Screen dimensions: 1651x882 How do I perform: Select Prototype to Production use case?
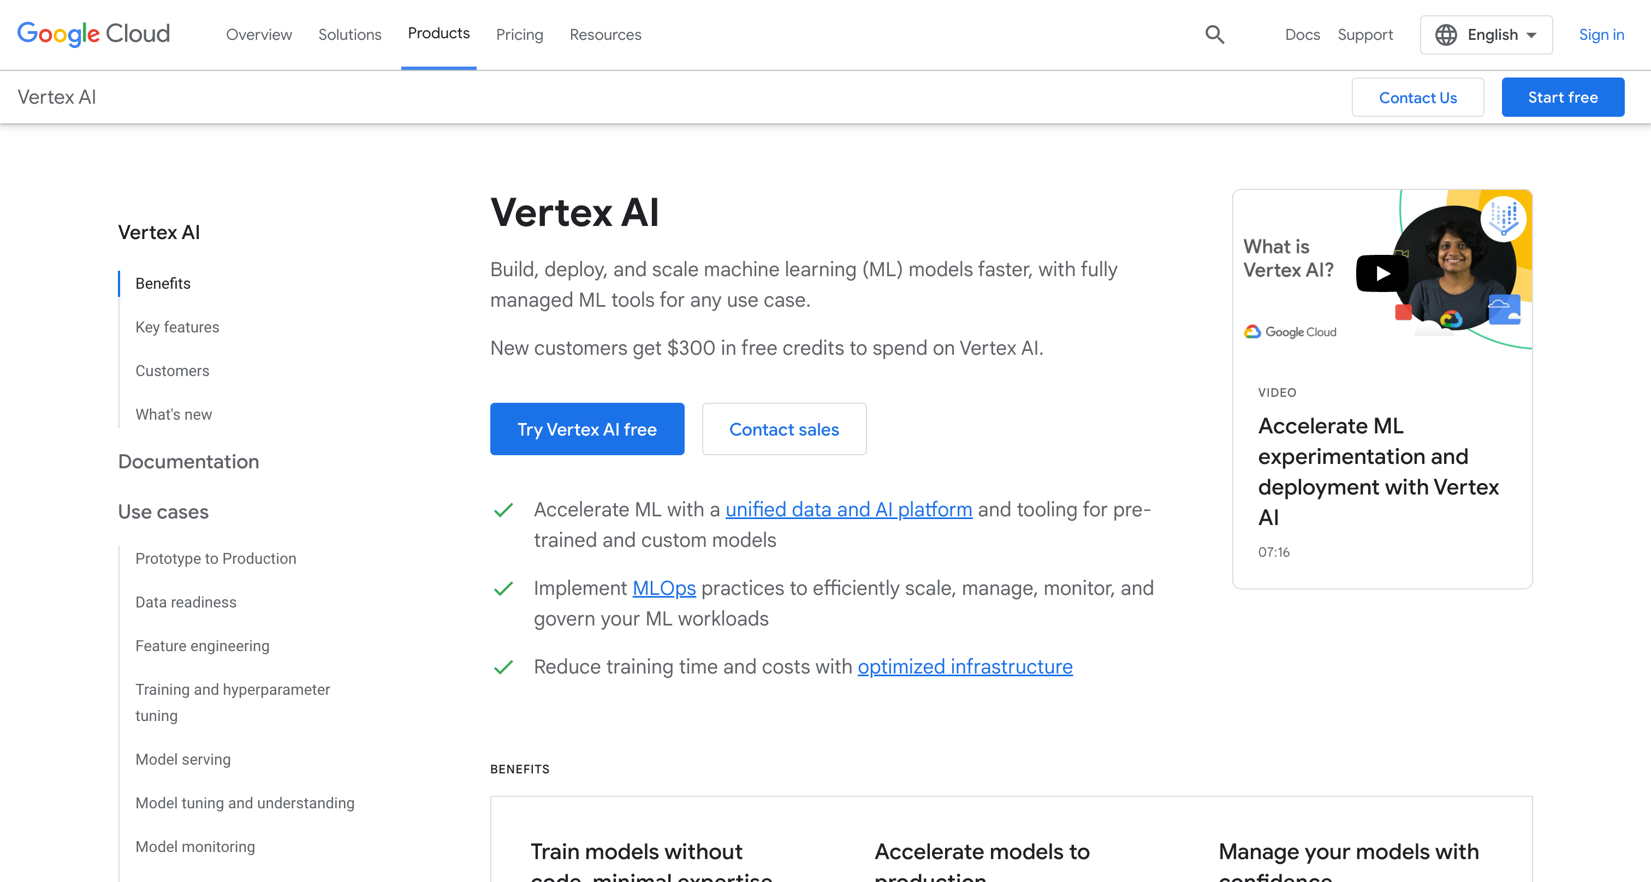point(215,558)
